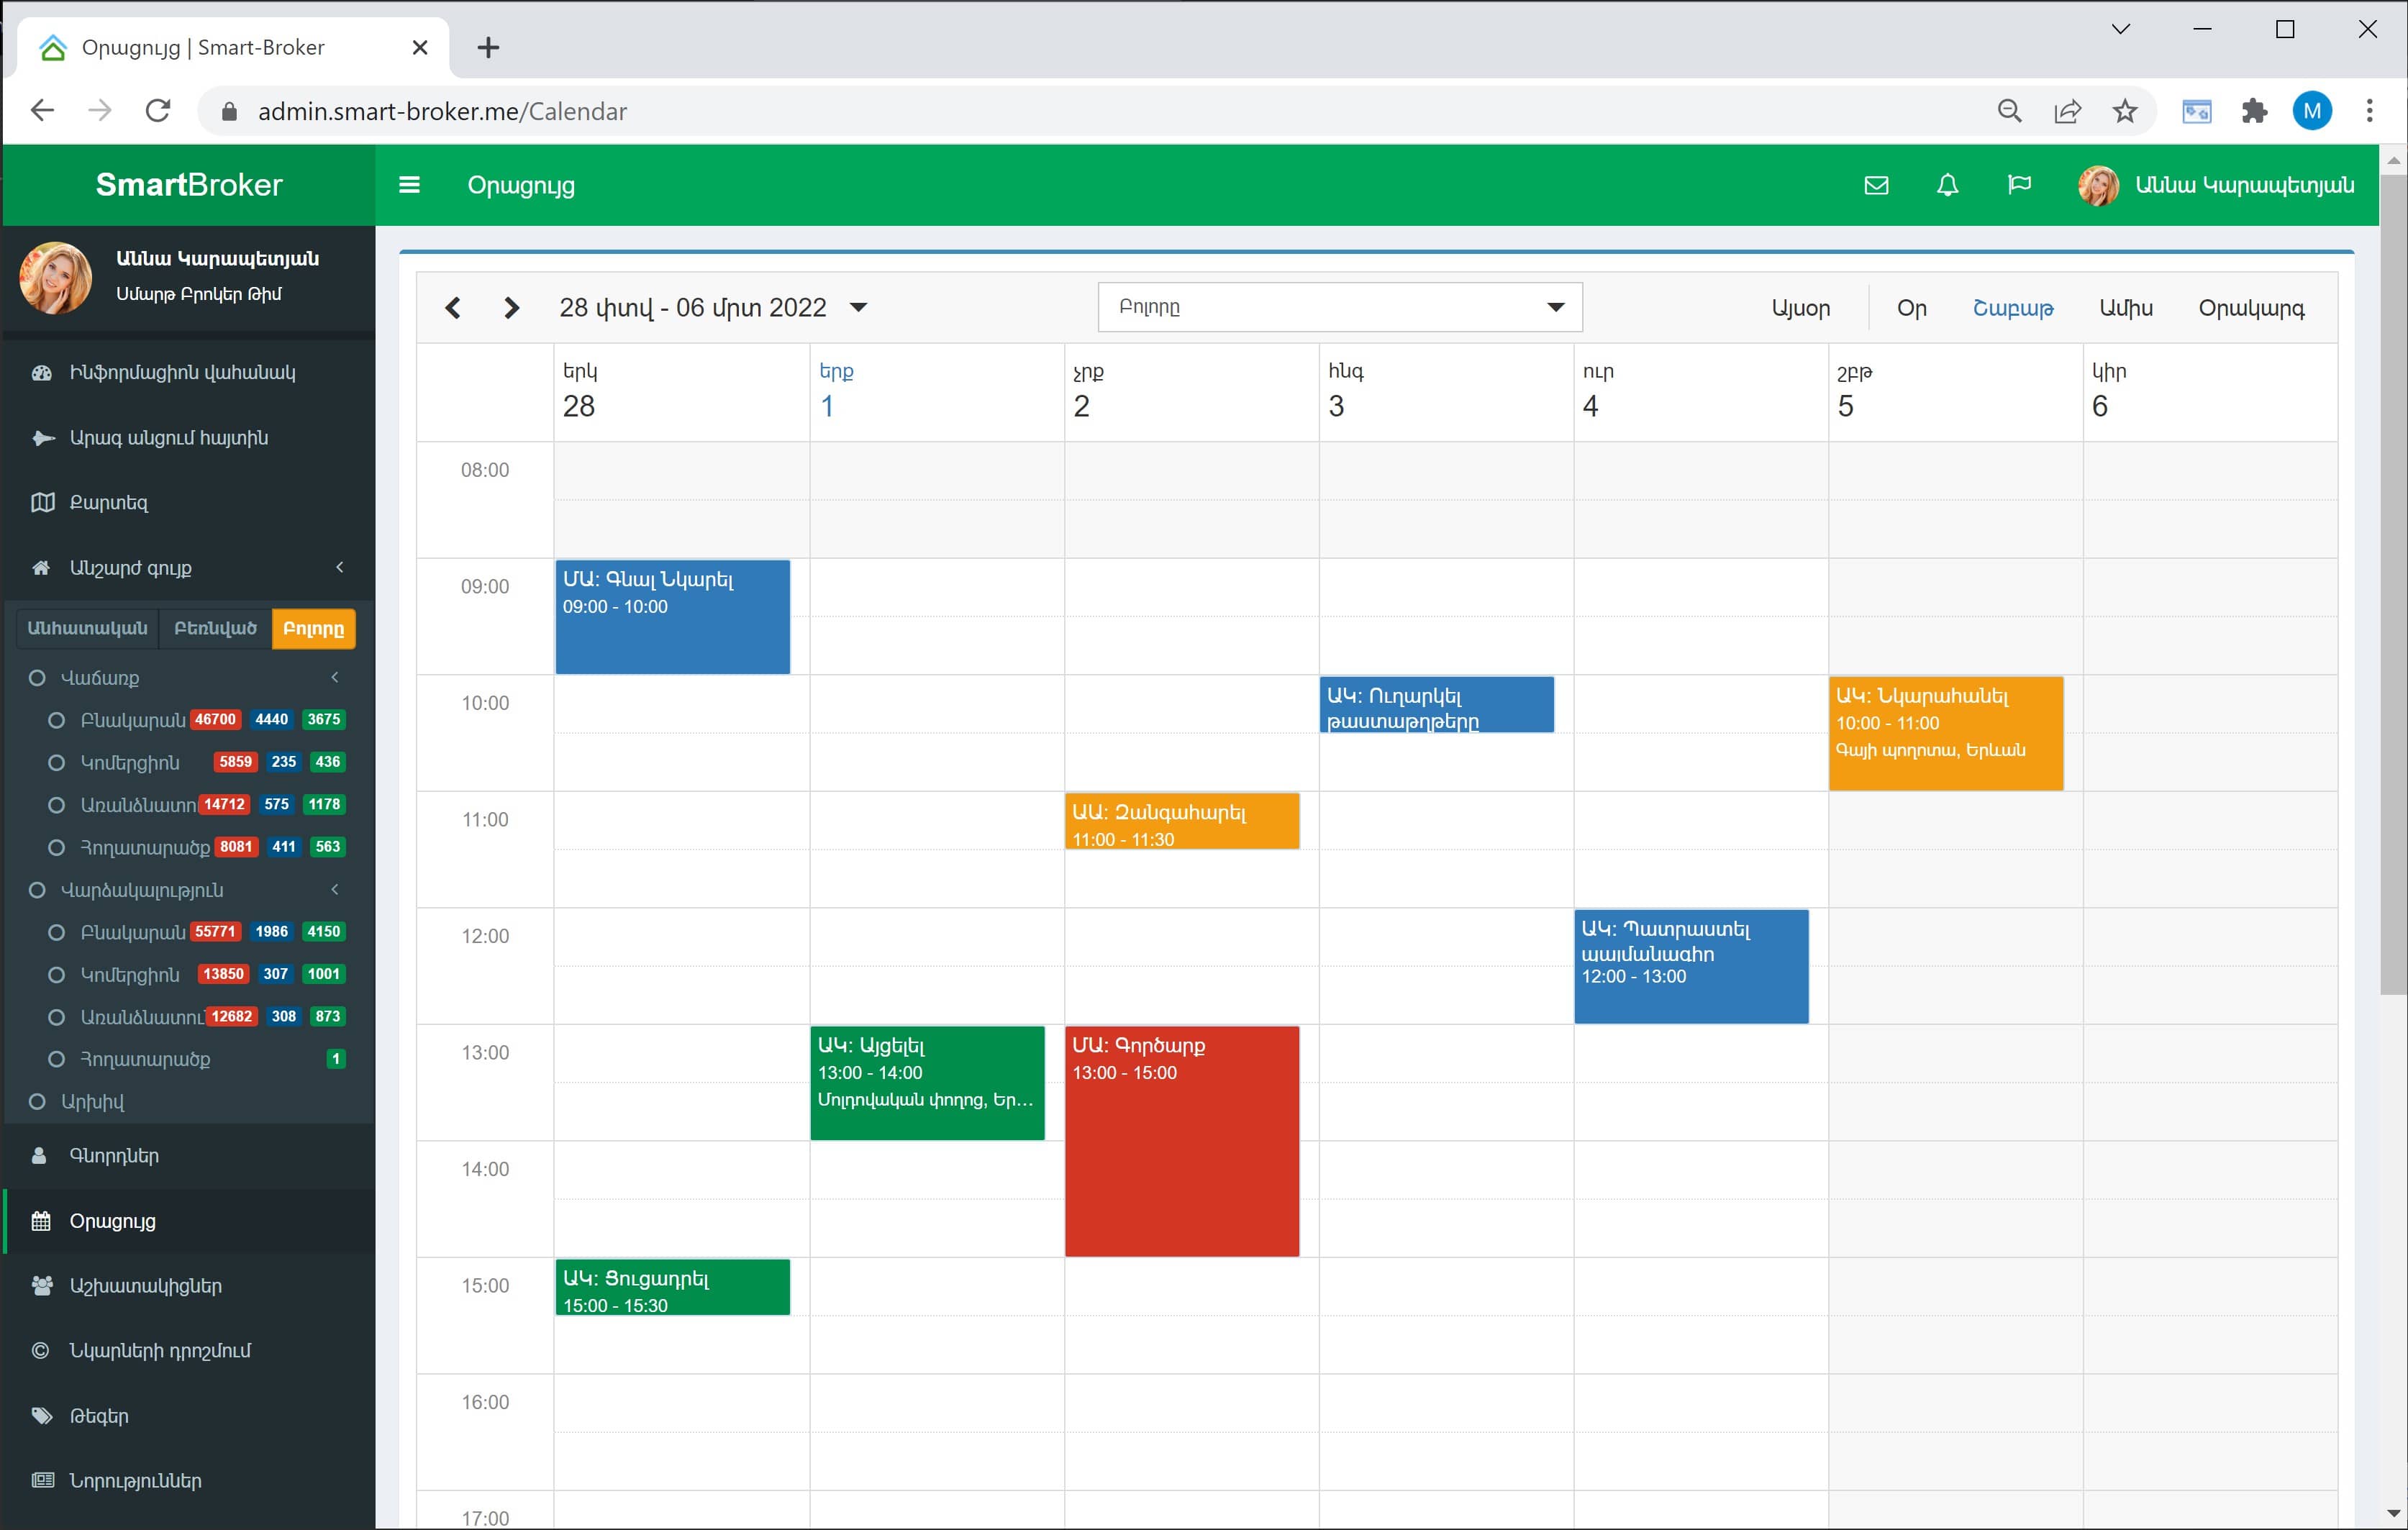Click the browser reload icon
The image size is (2408, 1530).
158,111
